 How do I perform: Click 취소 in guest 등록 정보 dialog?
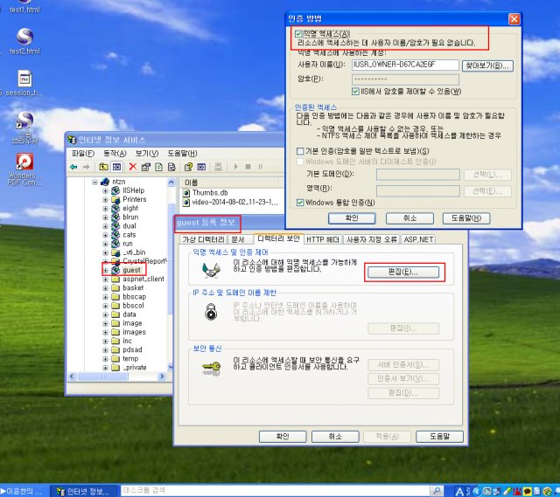click(x=335, y=437)
